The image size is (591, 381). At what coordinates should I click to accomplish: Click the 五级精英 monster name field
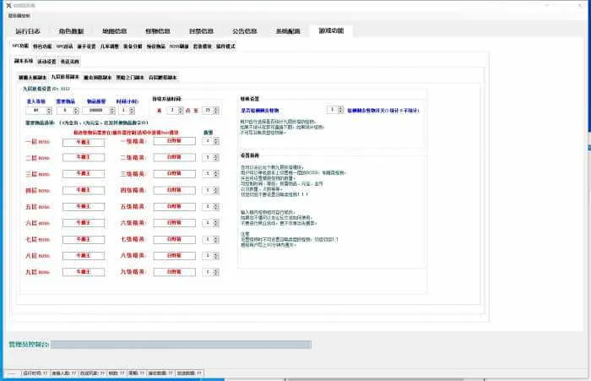[x=175, y=207]
